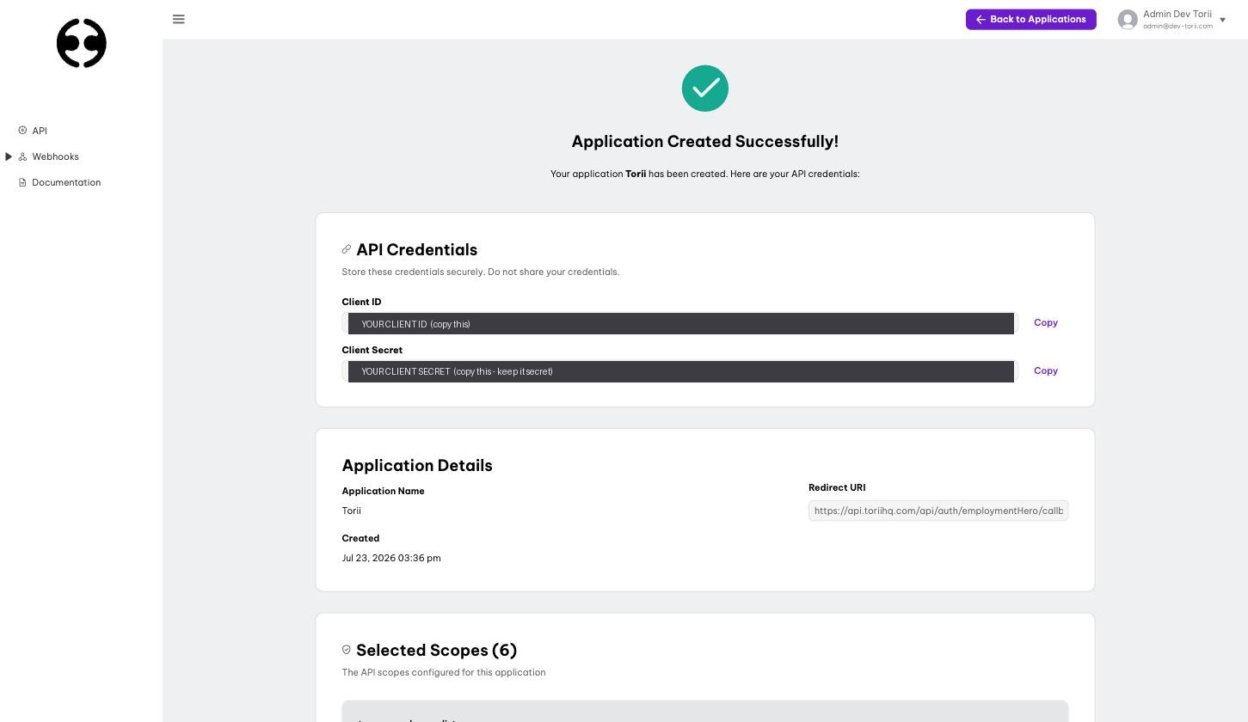Open the API menu item

point(40,131)
